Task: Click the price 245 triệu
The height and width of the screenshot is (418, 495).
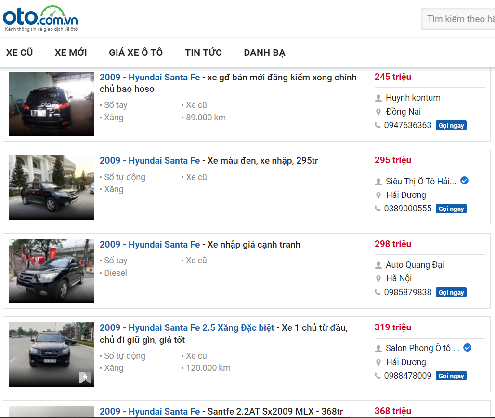Action: [393, 77]
